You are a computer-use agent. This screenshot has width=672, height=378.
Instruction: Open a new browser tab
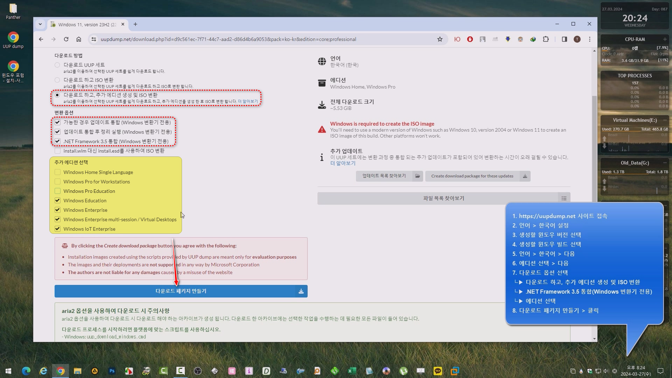coord(135,24)
